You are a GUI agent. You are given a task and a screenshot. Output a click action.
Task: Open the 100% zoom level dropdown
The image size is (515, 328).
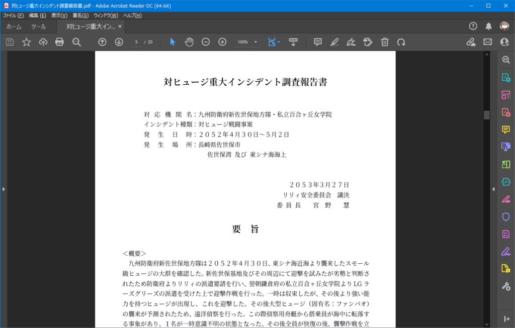[255, 42]
